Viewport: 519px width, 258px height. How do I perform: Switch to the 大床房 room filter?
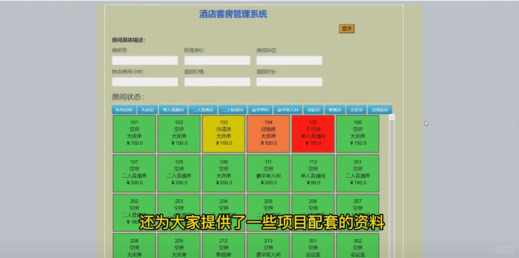click(148, 109)
